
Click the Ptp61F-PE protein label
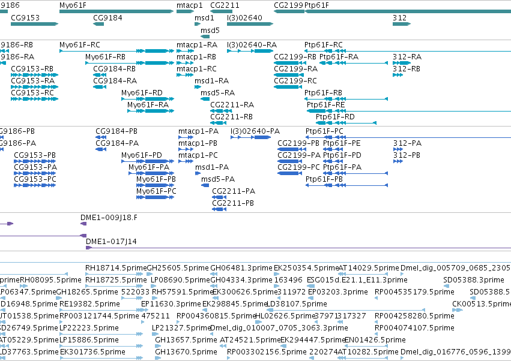pos(342,143)
